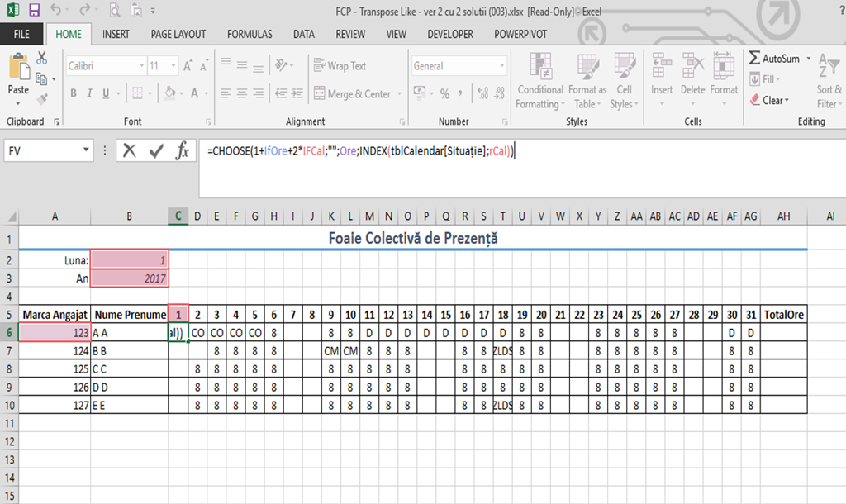Open the General number format dropdown
846x504 pixels.
point(502,66)
